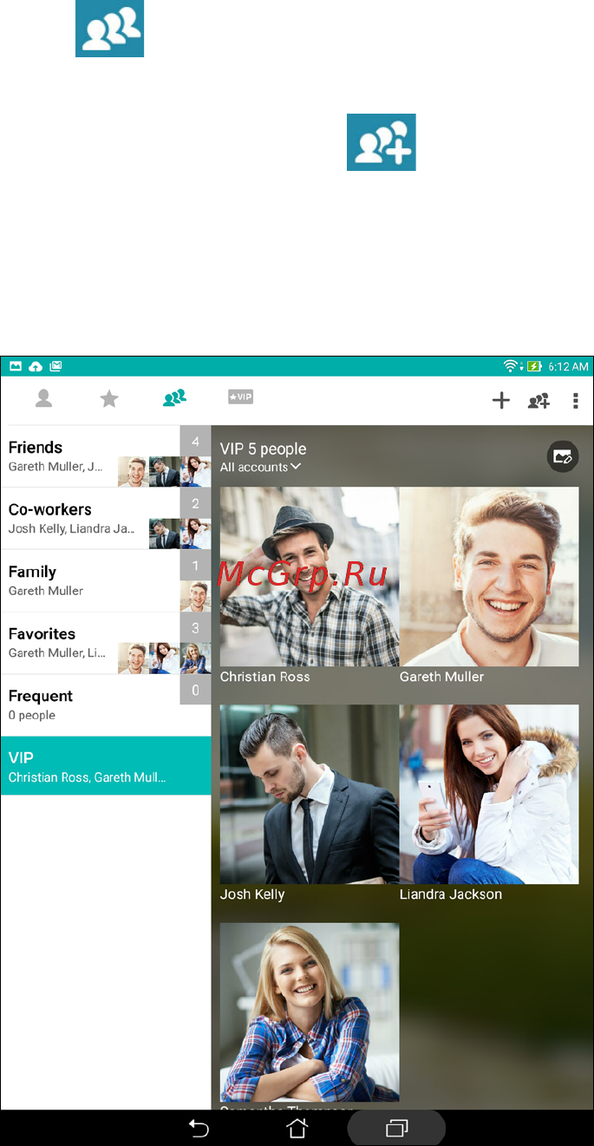The width and height of the screenshot is (594, 1146).
Task: Click the 'VIP 5 people' header text
Action: tap(263, 449)
